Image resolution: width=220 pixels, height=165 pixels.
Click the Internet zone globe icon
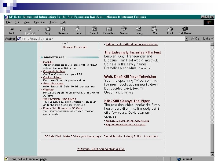(179, 159)
